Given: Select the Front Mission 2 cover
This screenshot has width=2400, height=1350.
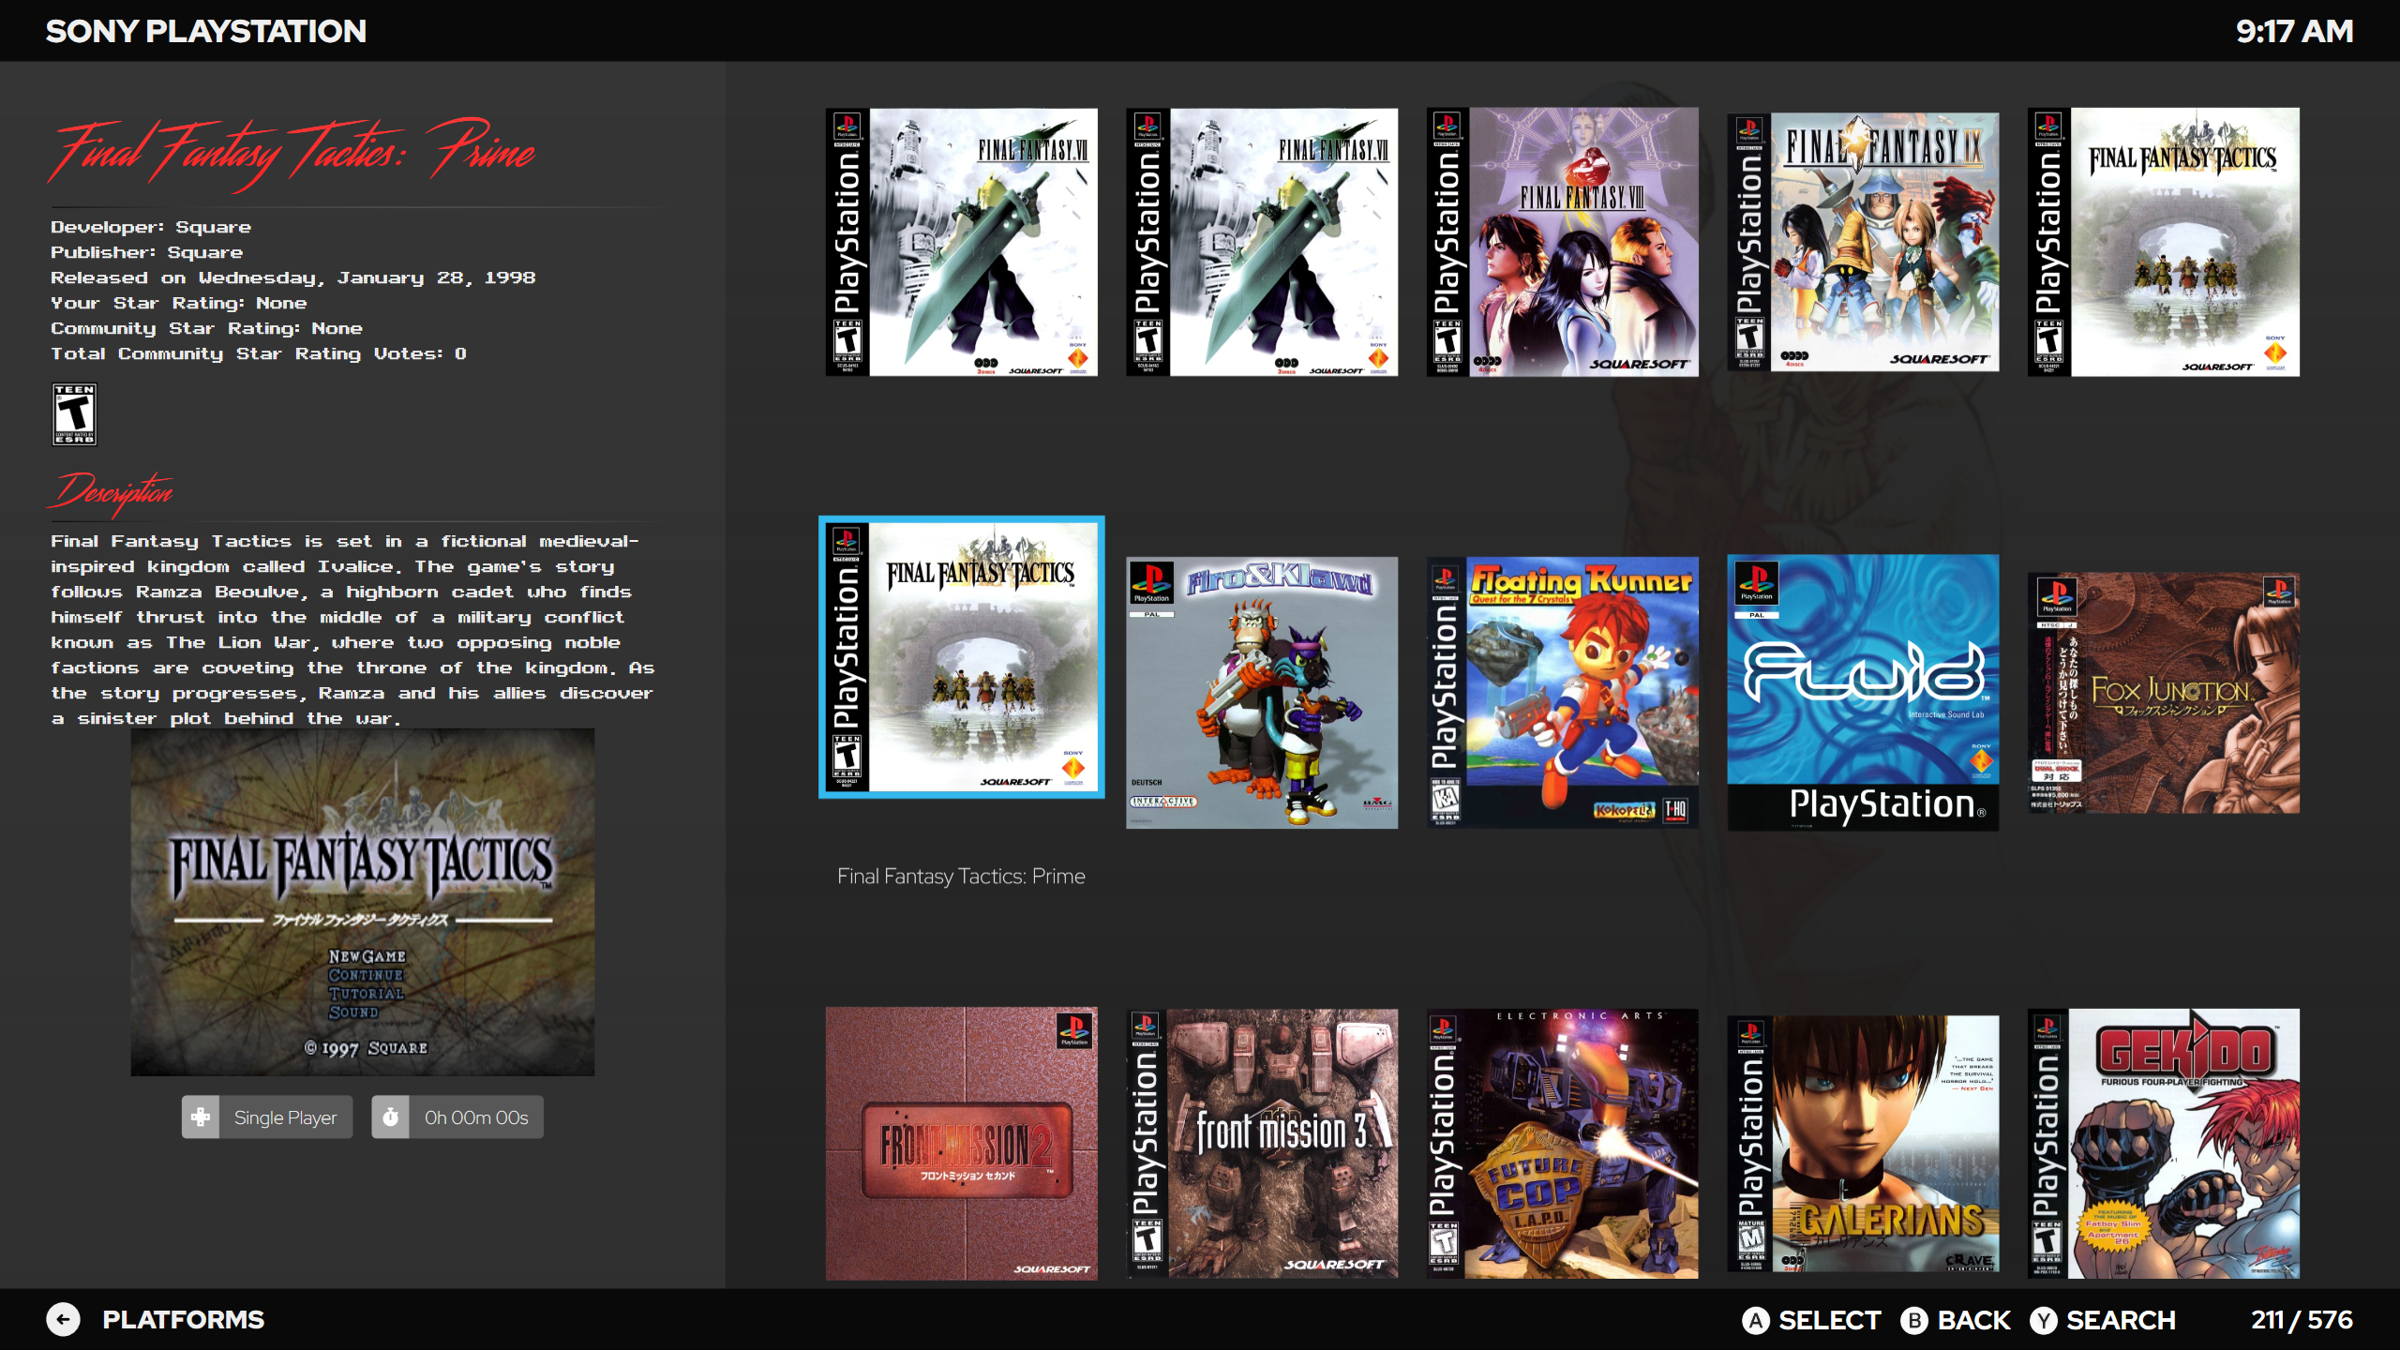Looking at the screenshot, I should (x=961, y=1144).
